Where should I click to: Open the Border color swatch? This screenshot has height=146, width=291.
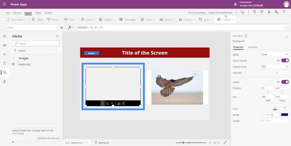pos(284,115)
